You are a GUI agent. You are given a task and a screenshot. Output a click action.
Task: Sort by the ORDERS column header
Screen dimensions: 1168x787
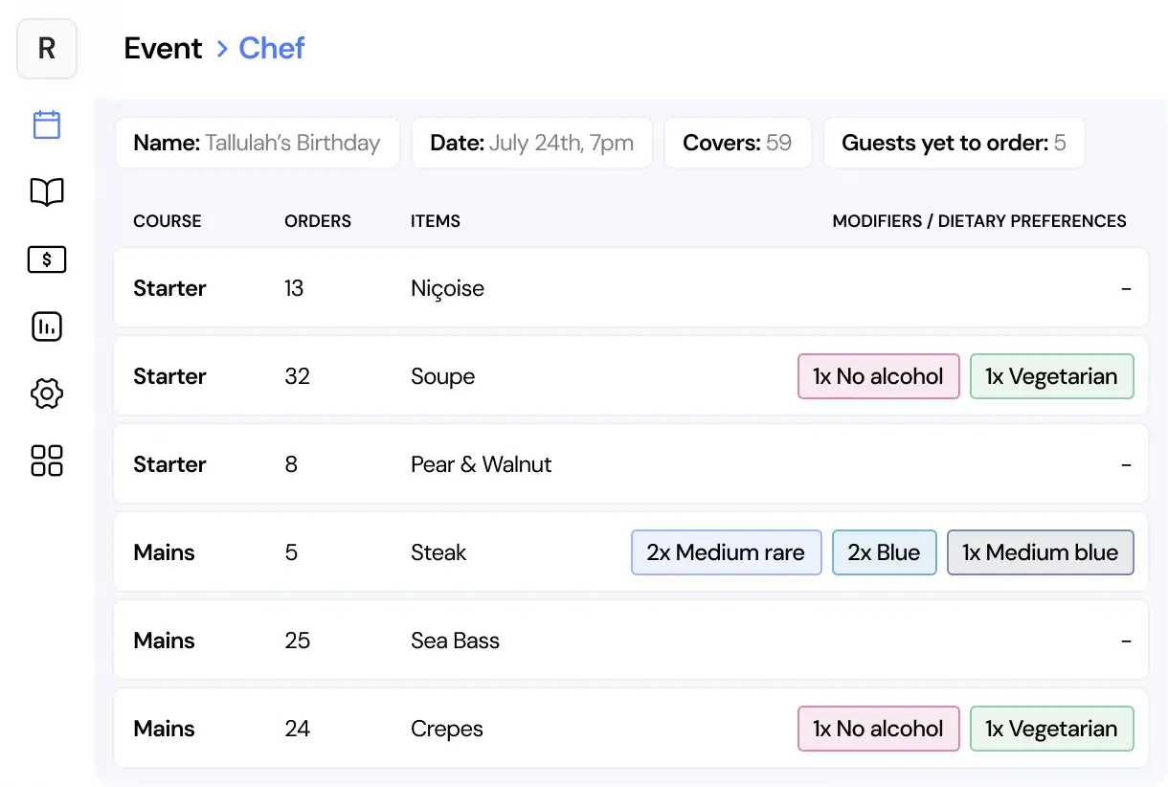click(x=318, y=221)
